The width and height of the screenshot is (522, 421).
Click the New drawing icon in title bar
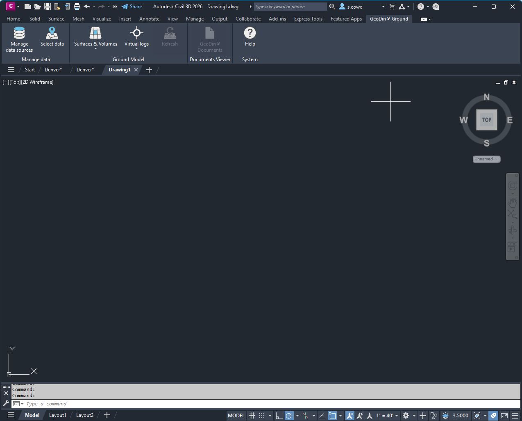click(x=28, y=7)
